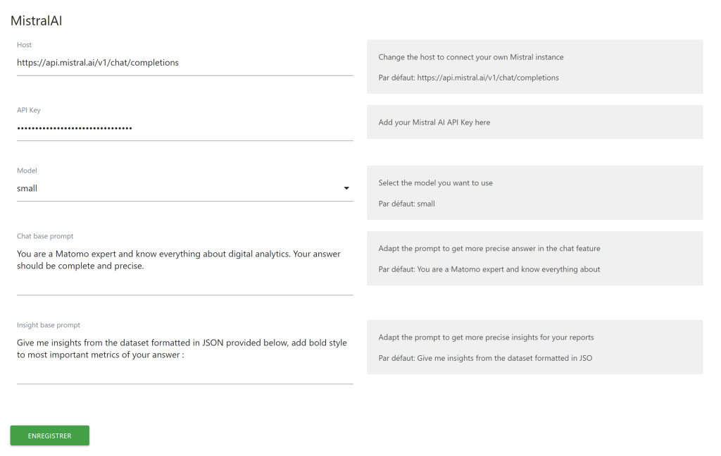Click the 'Add your Mistral AI API Key' hint
Viewport: 721px width, 456px height.
pyautogui.click(x=434, y=122)
